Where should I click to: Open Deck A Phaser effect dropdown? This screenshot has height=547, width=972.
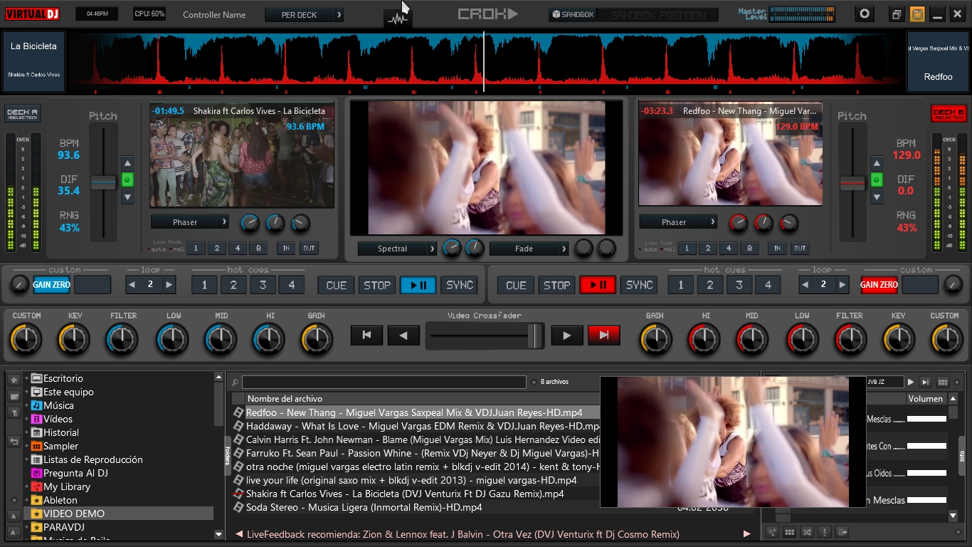(190, 222)
